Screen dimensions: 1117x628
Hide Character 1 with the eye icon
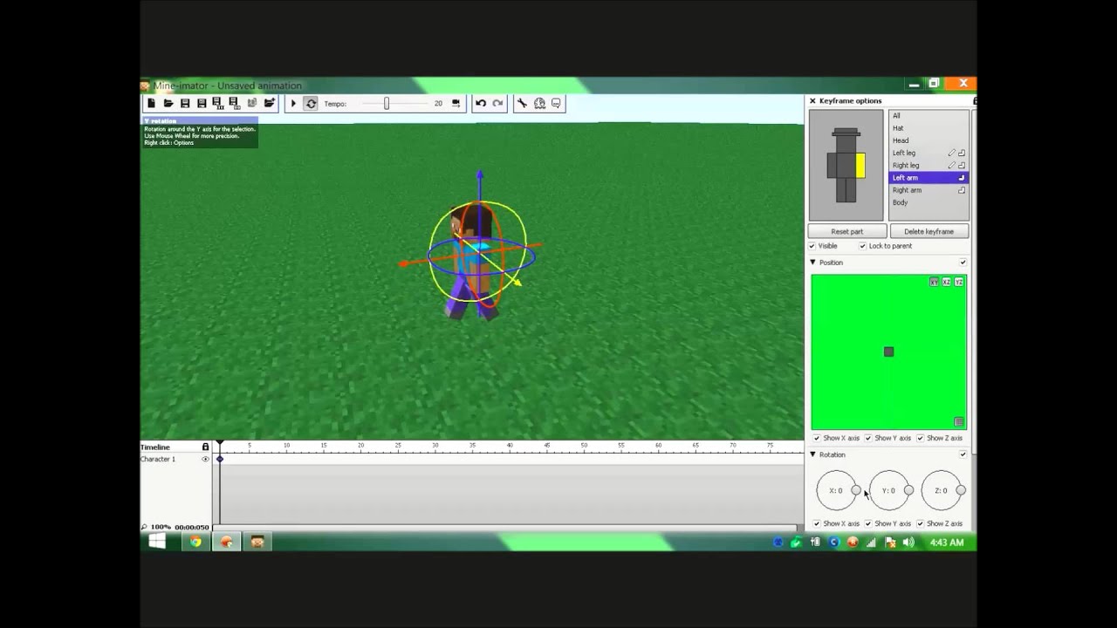coord(206,459)
